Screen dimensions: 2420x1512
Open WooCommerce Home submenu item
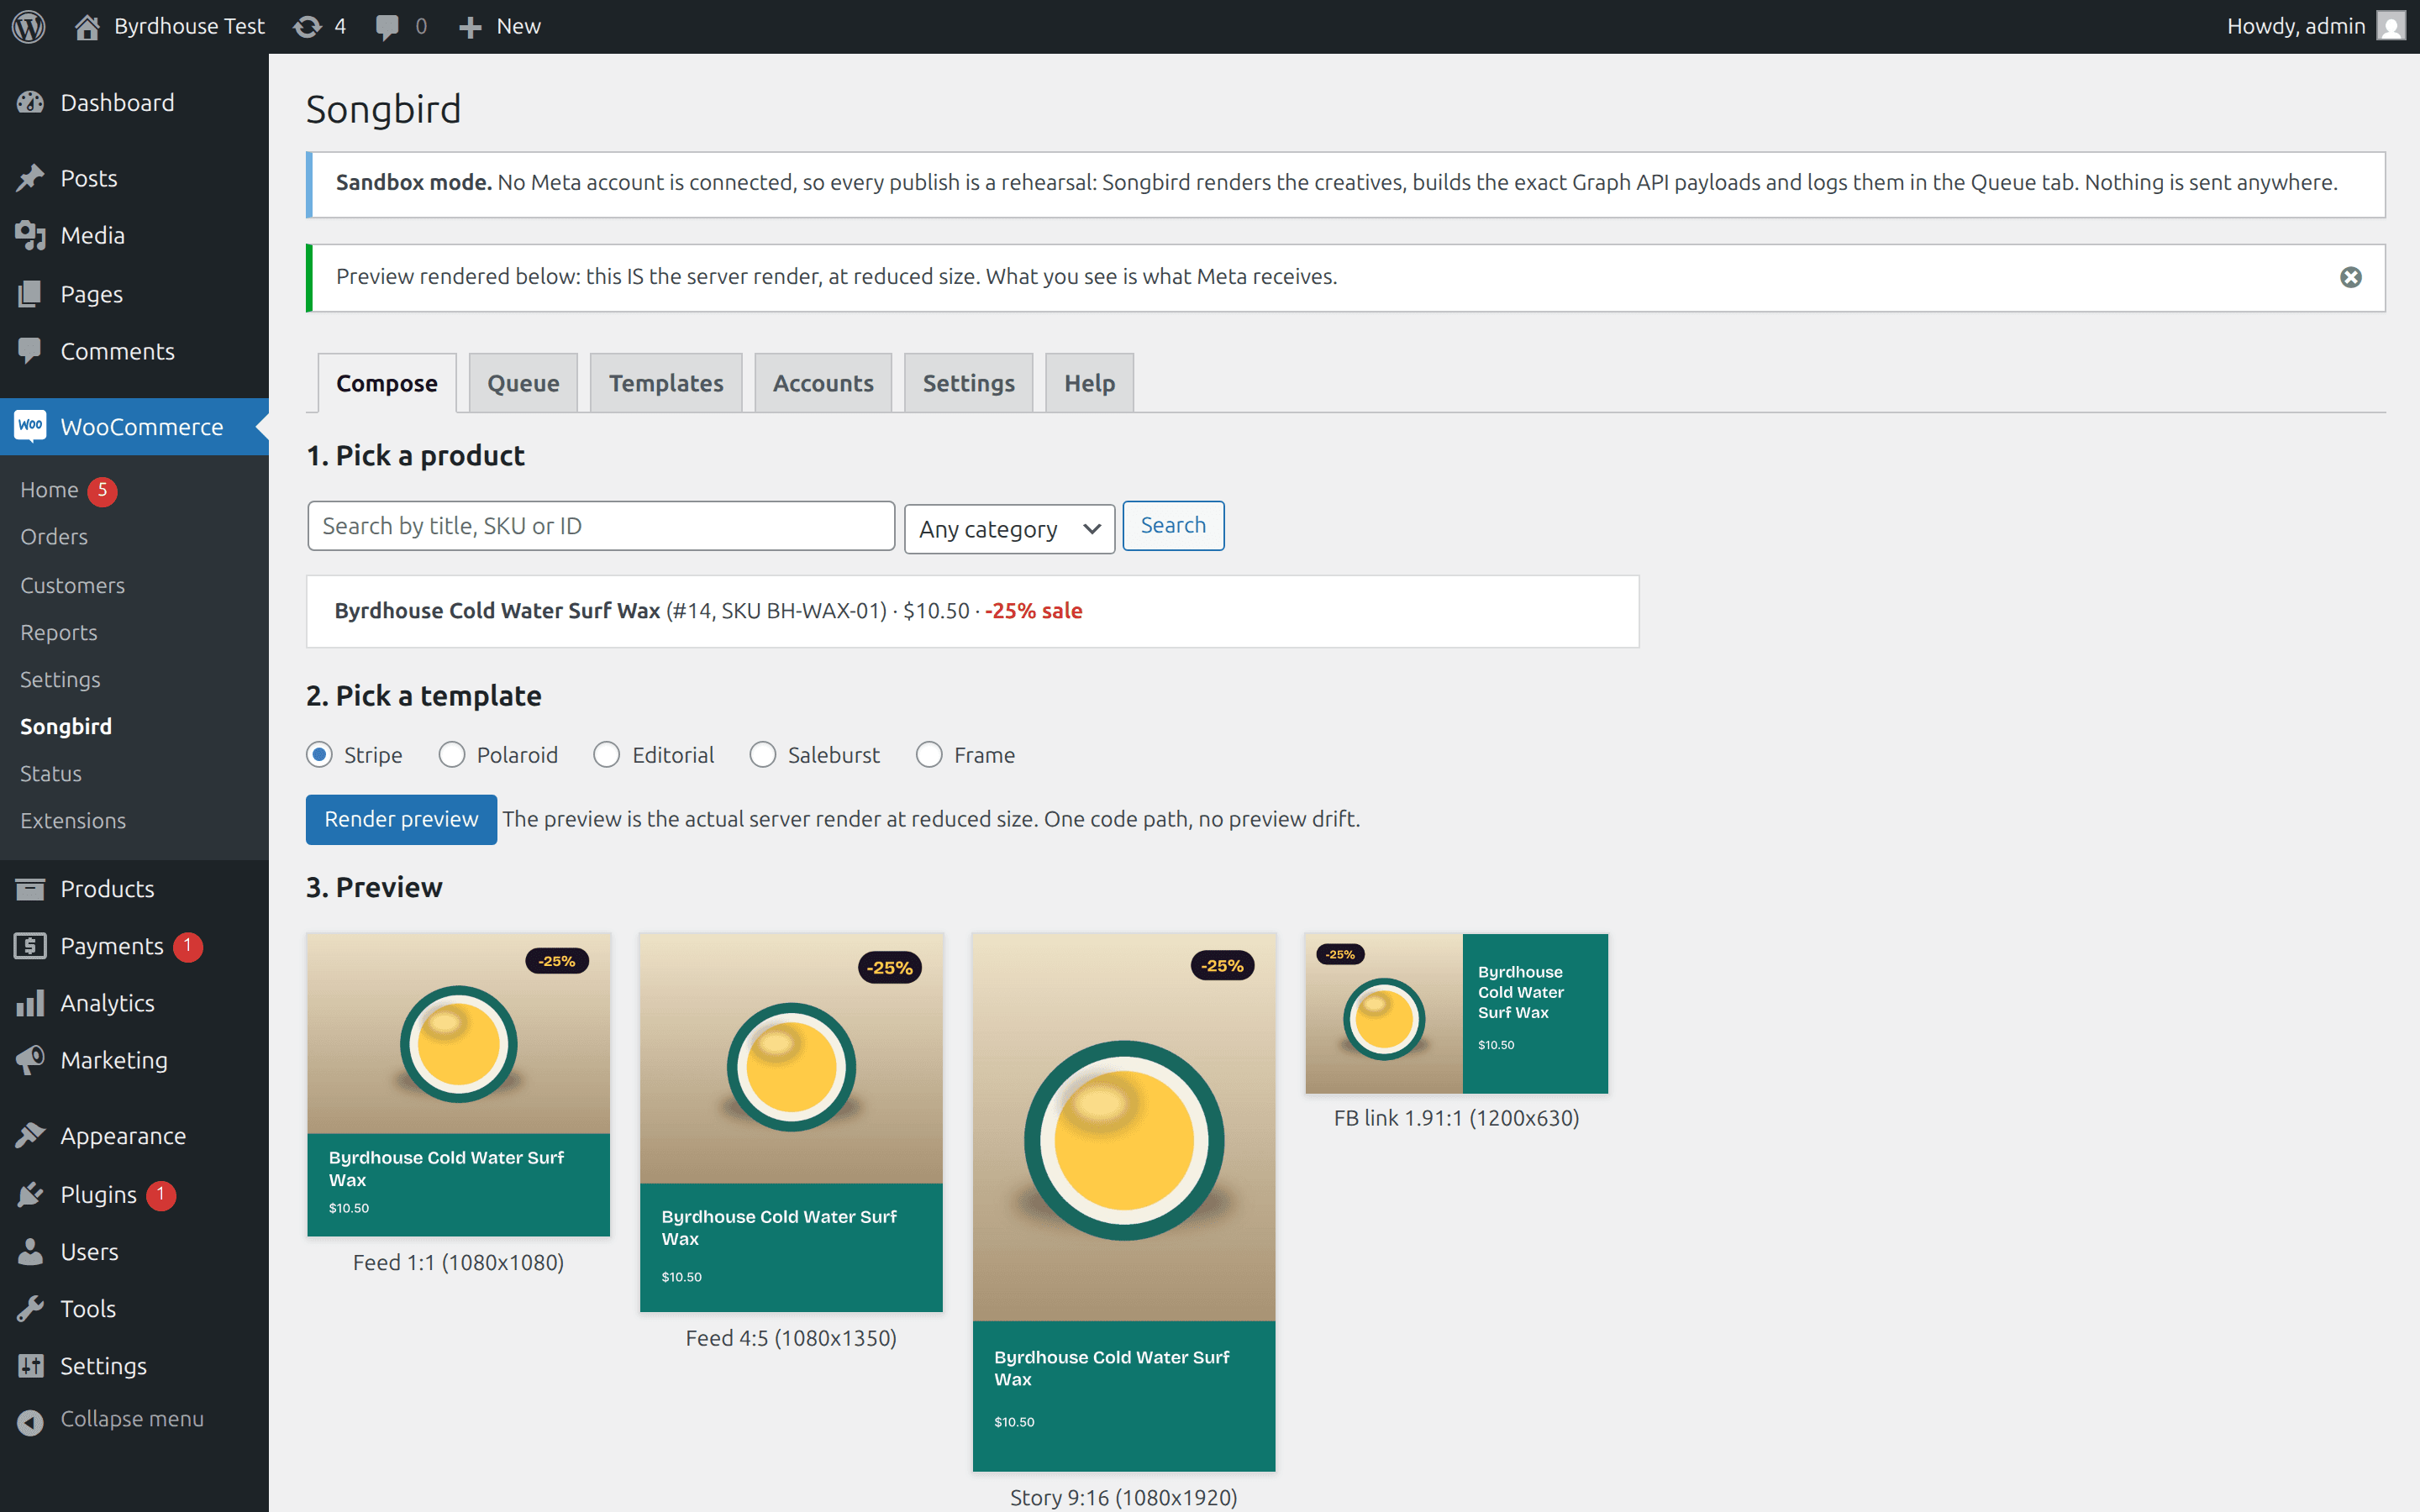[49, 489]
